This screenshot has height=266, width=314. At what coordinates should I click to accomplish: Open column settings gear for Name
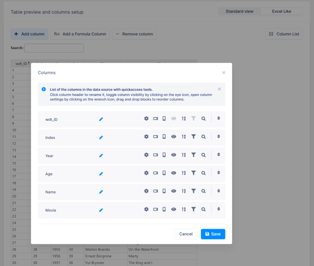coord(146,191)
